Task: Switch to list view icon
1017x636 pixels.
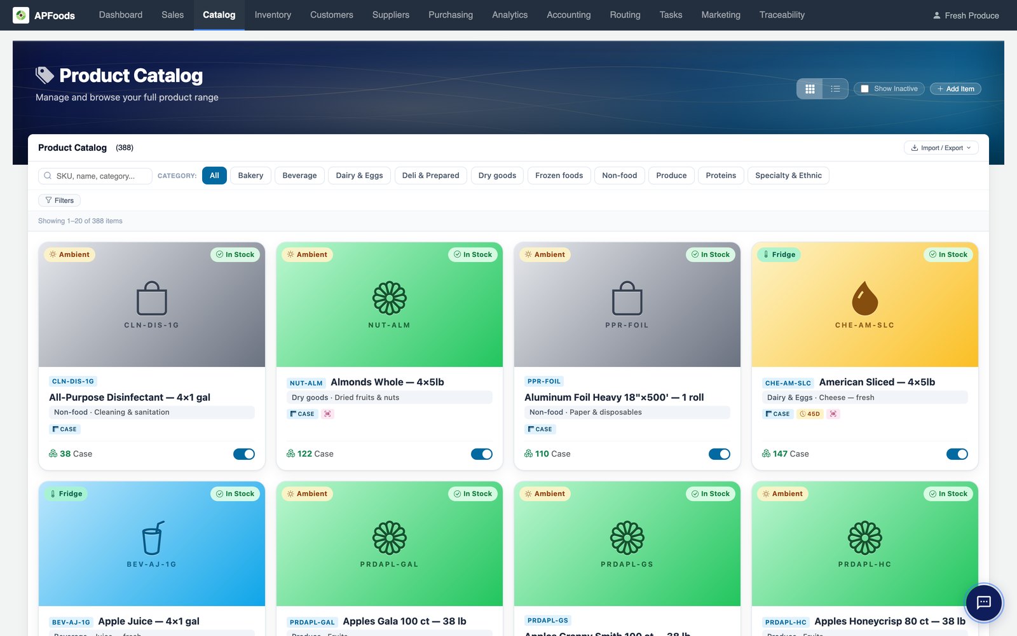Action: 835,89
